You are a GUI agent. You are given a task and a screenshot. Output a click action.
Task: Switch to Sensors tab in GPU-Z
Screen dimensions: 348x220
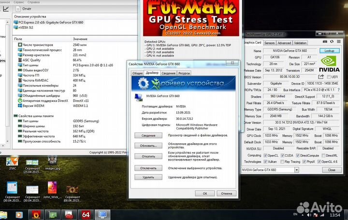coord(269,43)
